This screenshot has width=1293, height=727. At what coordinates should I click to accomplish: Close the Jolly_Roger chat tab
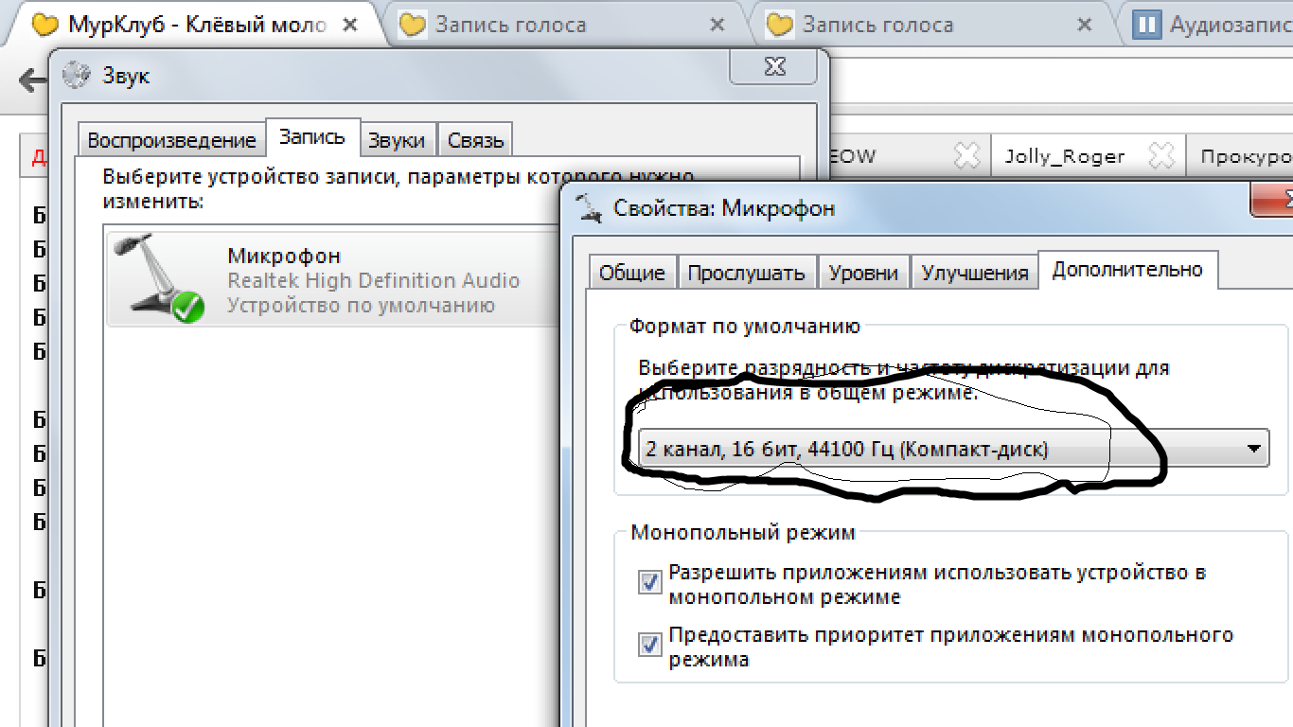coord(1160,155)
